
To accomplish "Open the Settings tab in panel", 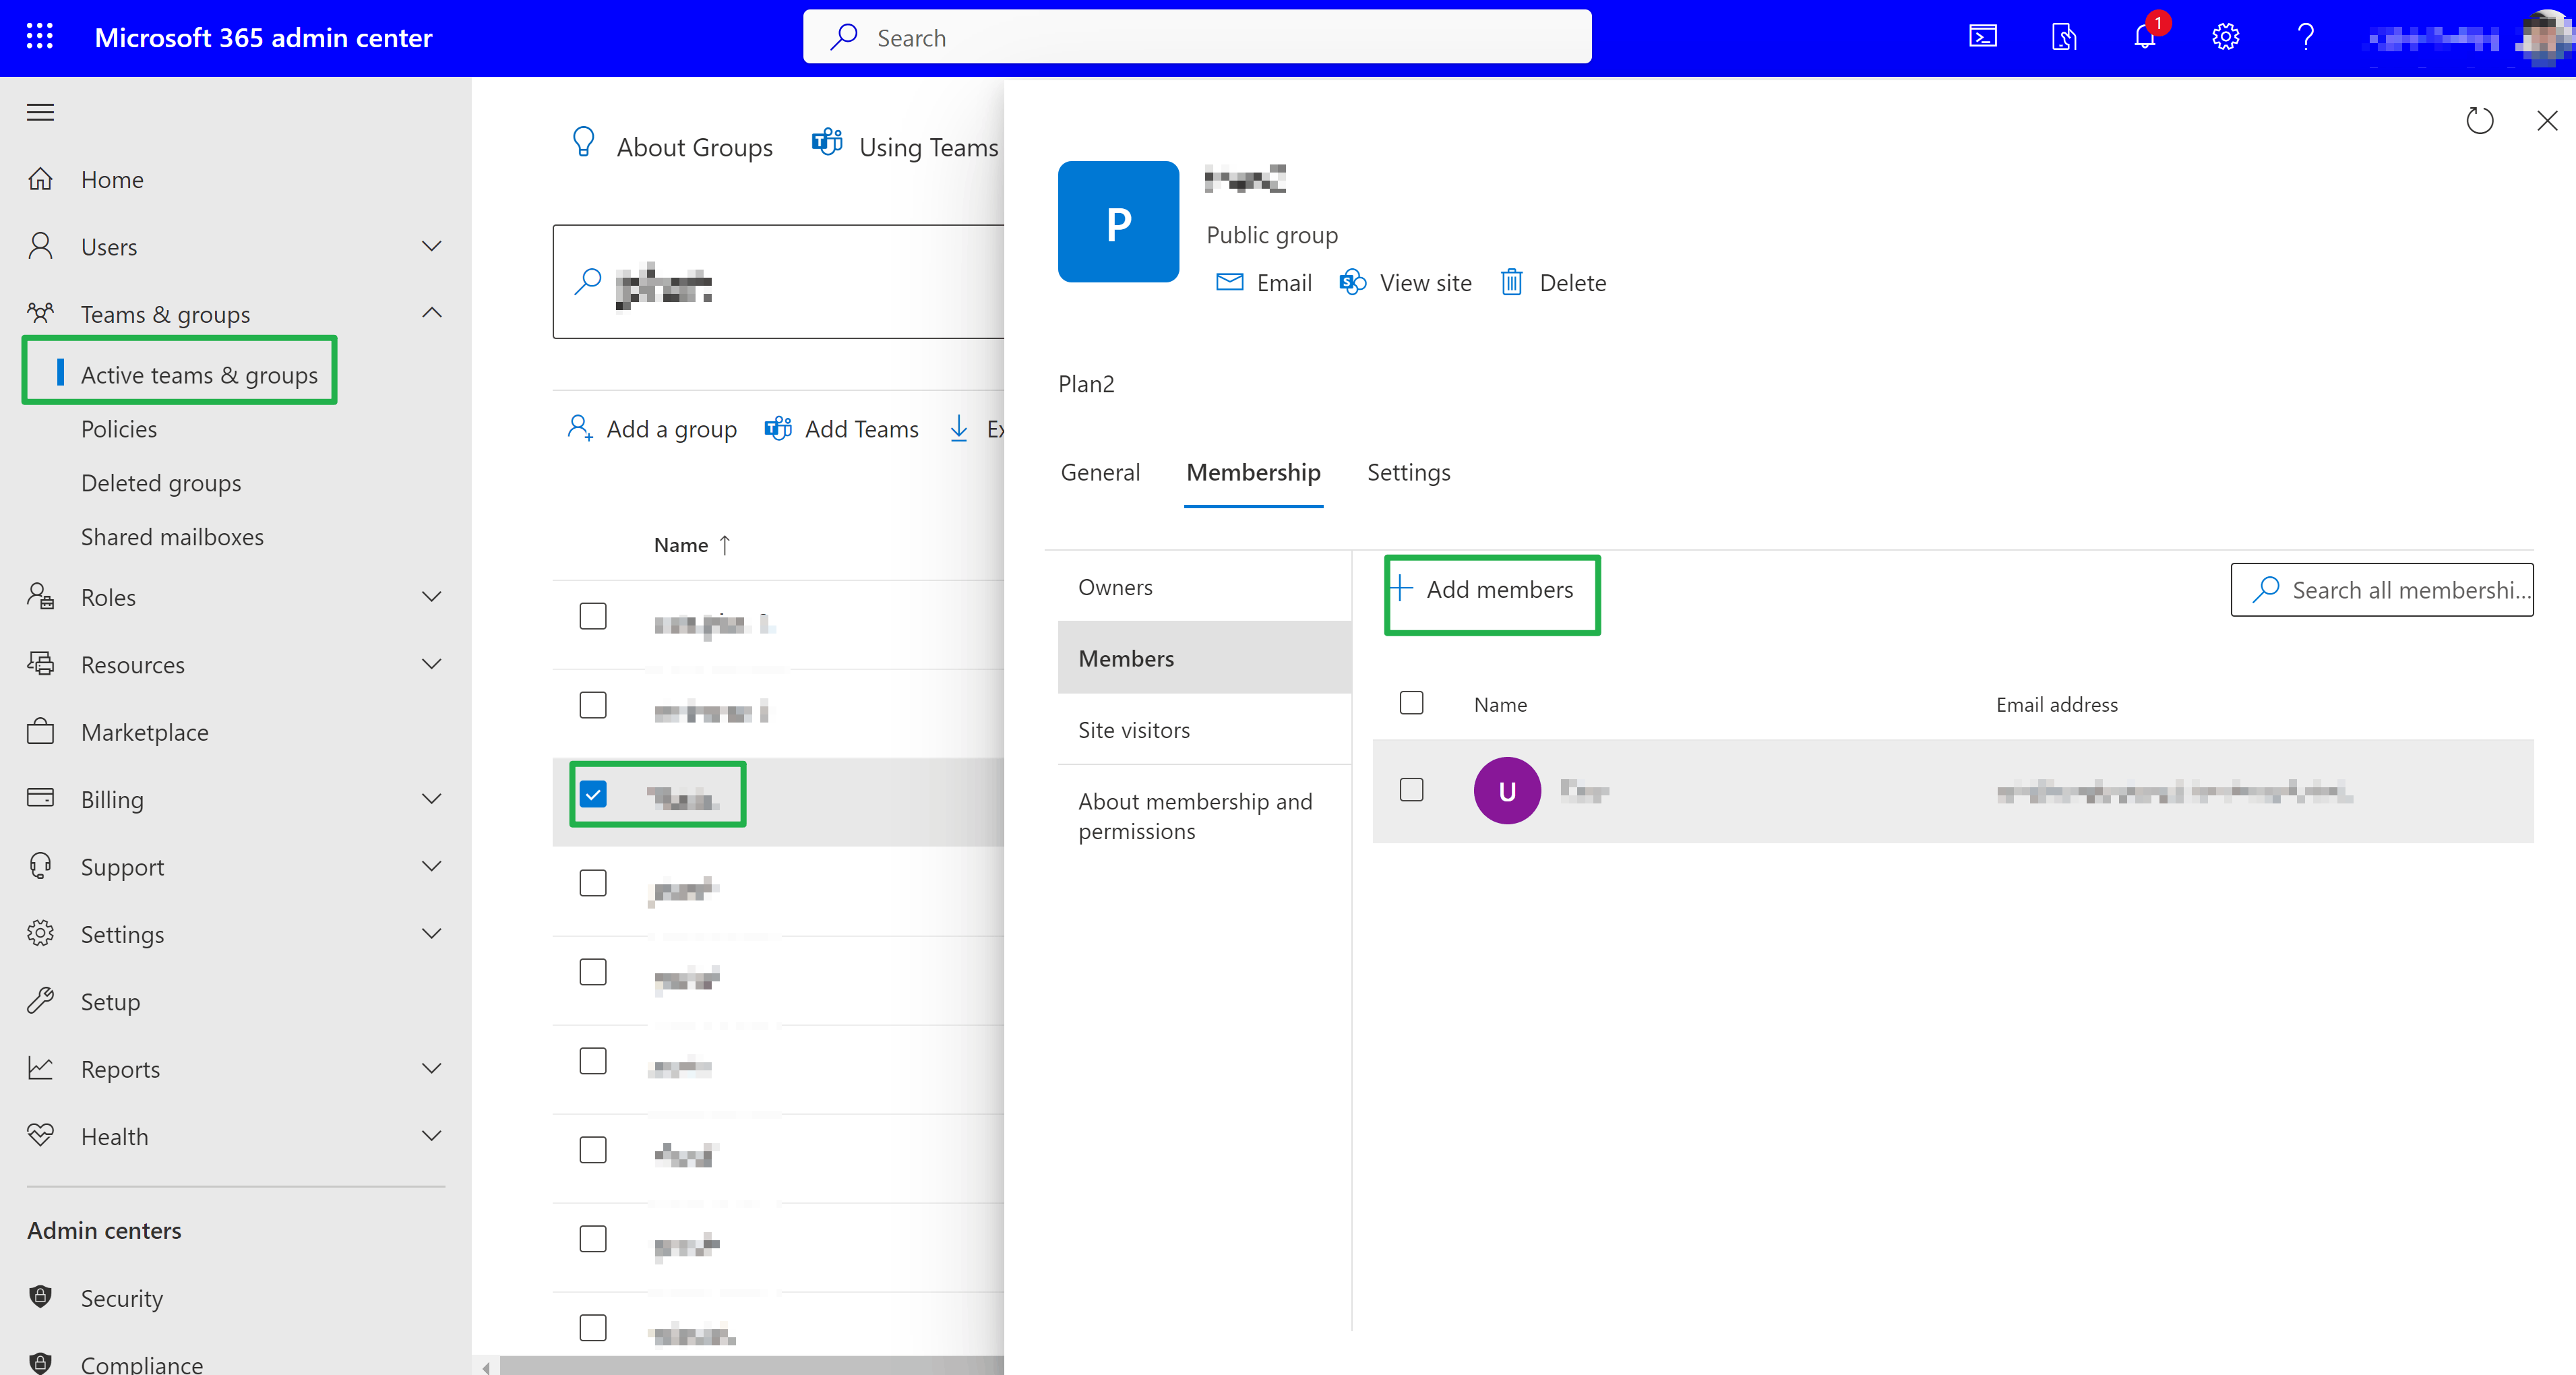I will (1408, 472).
